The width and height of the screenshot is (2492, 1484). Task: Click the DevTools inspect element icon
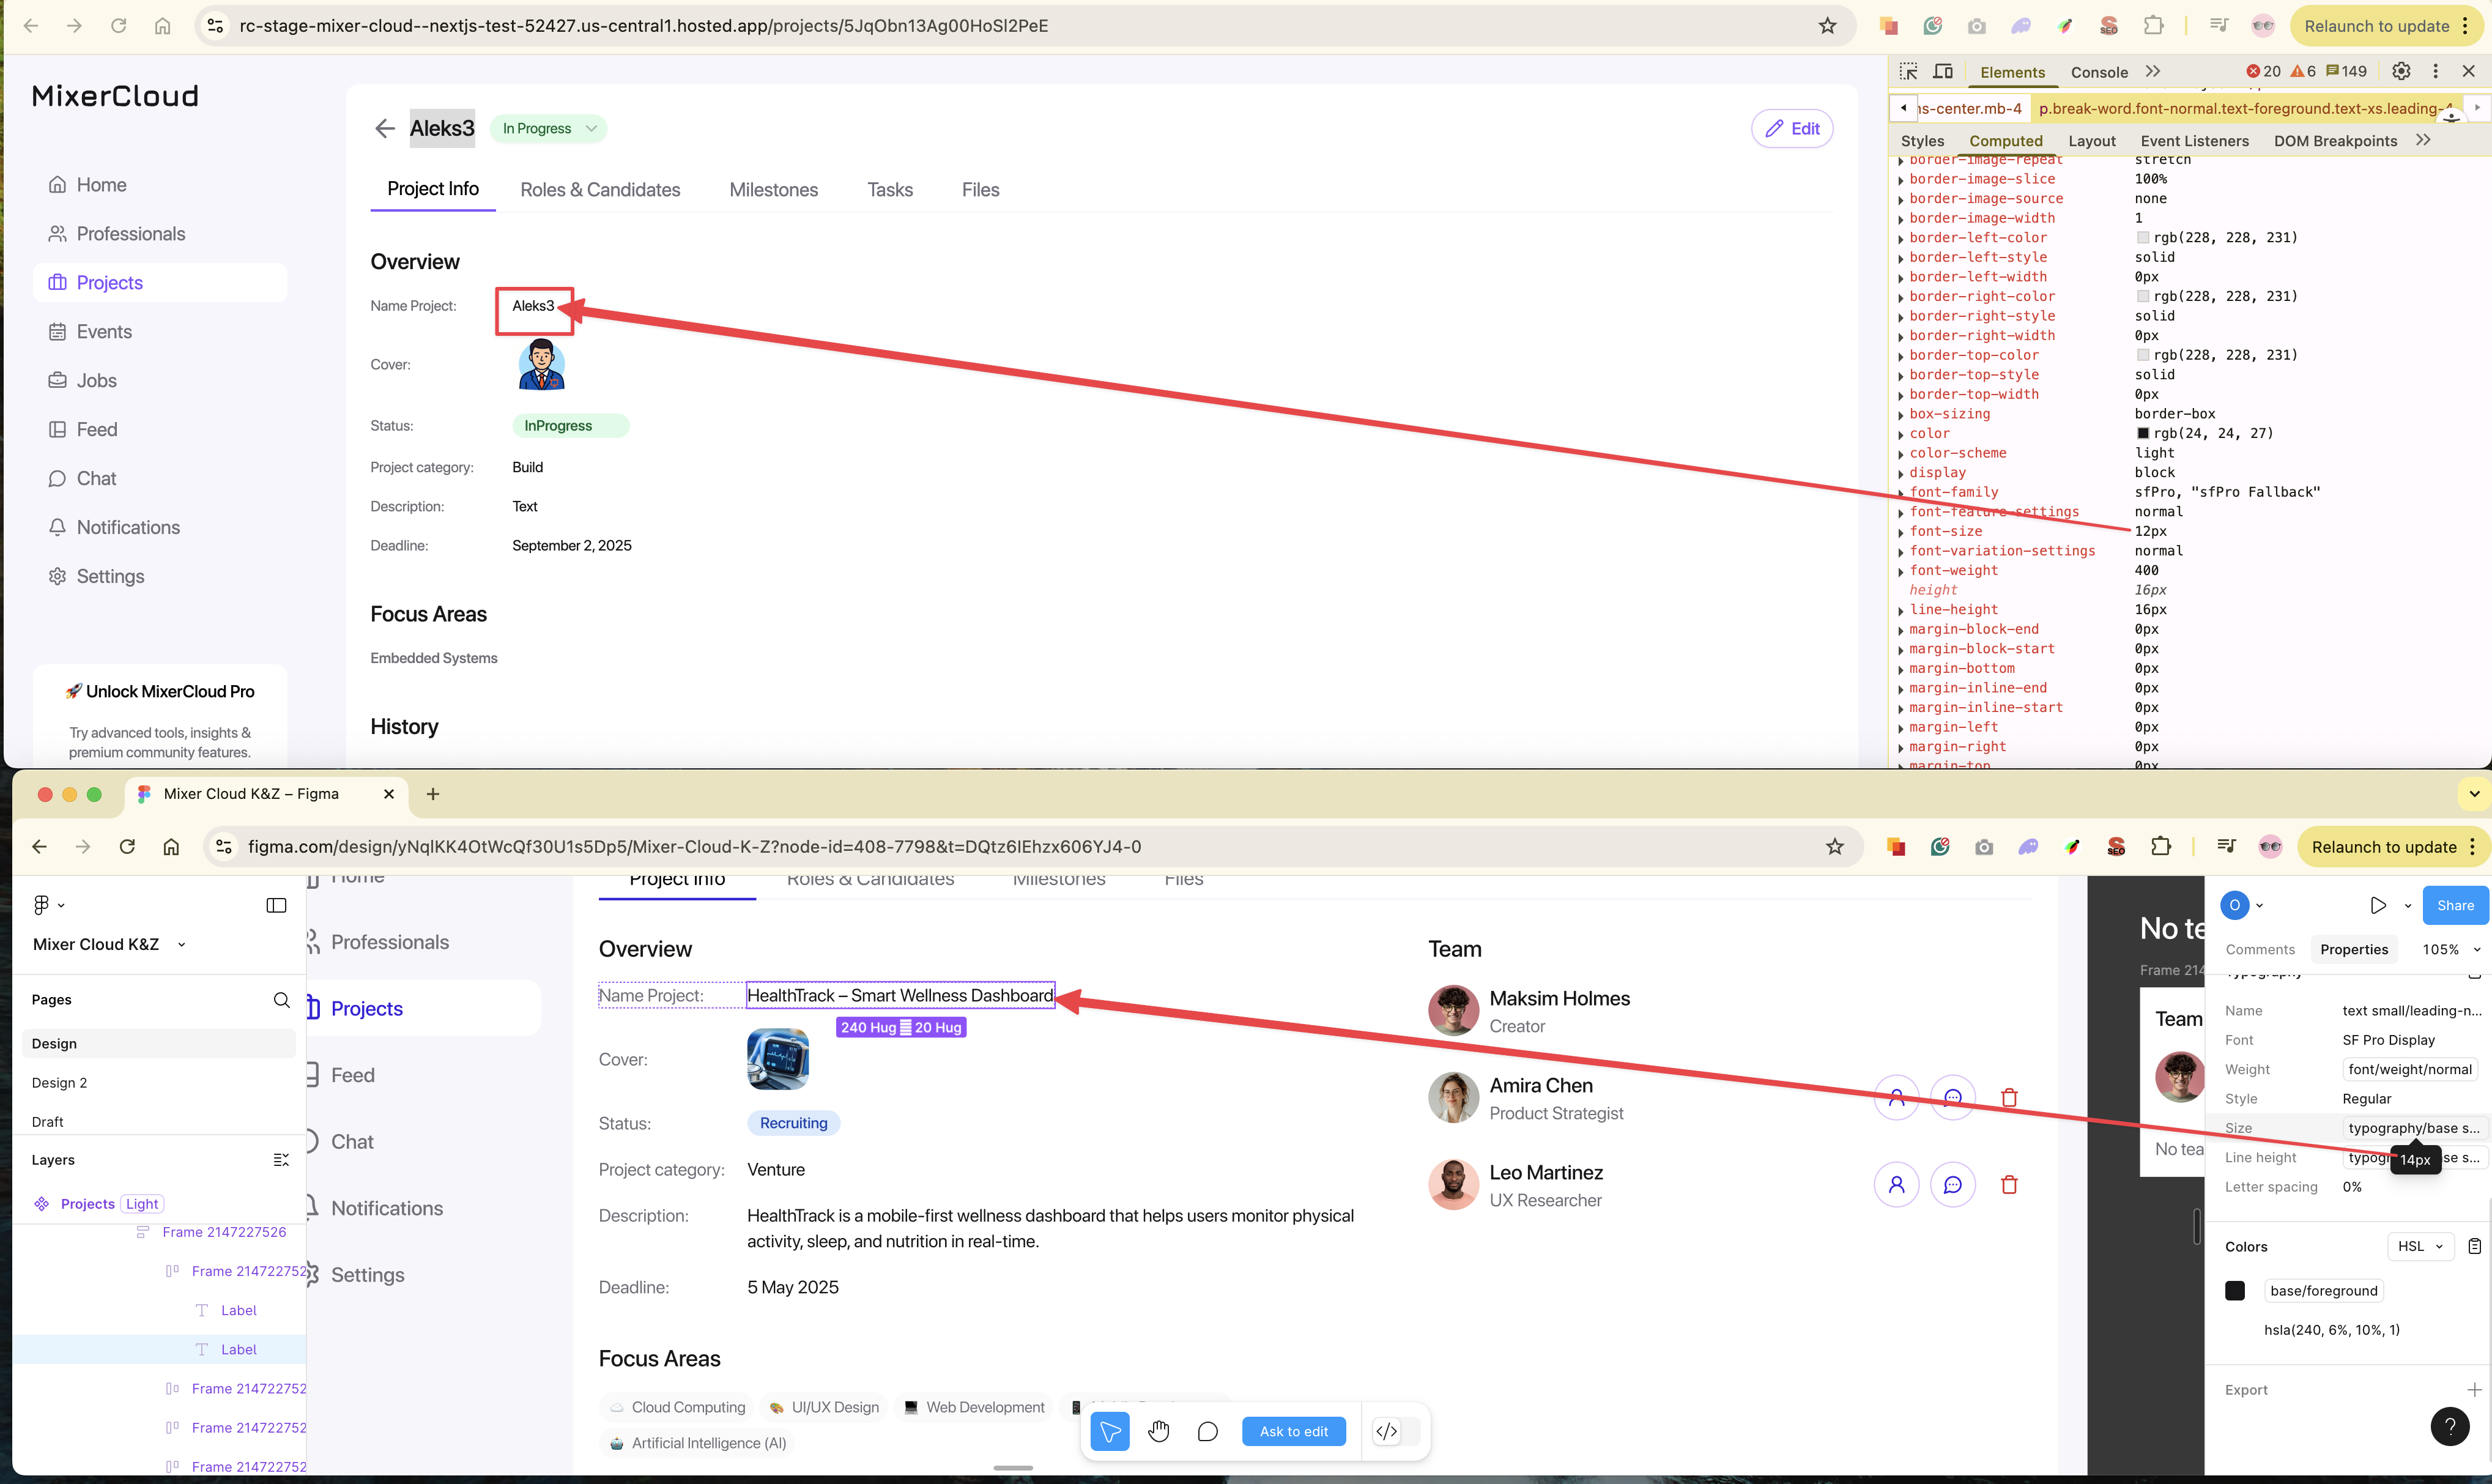pos(1908,72)
